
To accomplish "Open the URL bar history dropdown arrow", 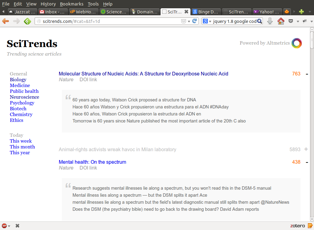I will tap(189, 21).
